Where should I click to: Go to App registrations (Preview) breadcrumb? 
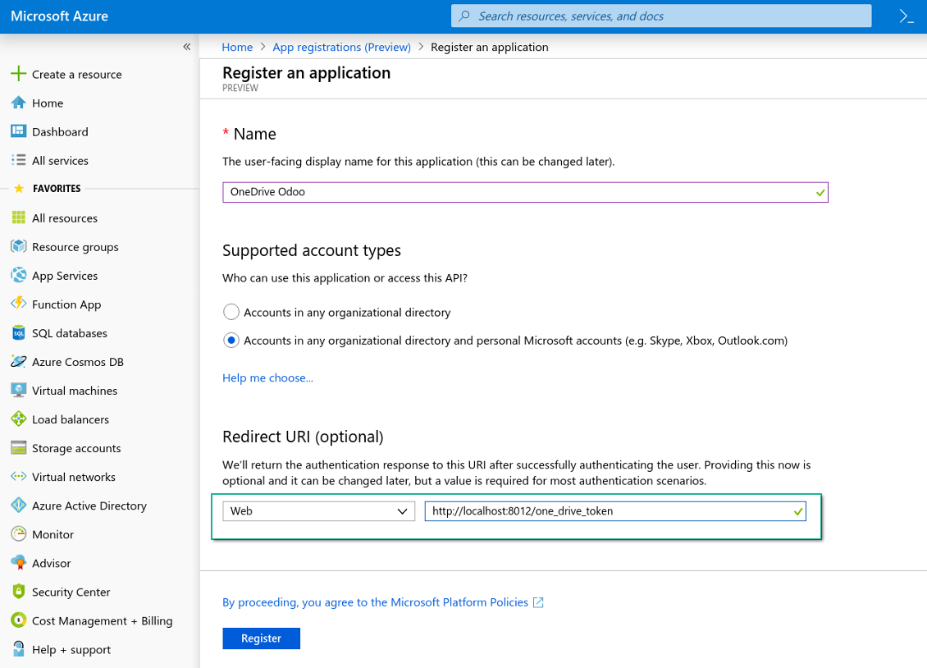click(341, 47)
